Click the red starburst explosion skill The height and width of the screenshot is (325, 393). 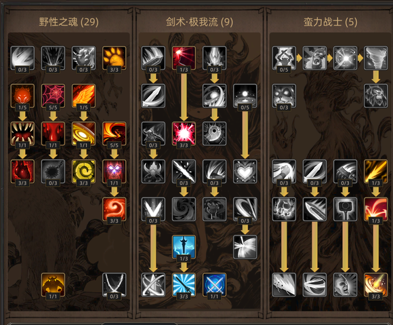point(184,134)
